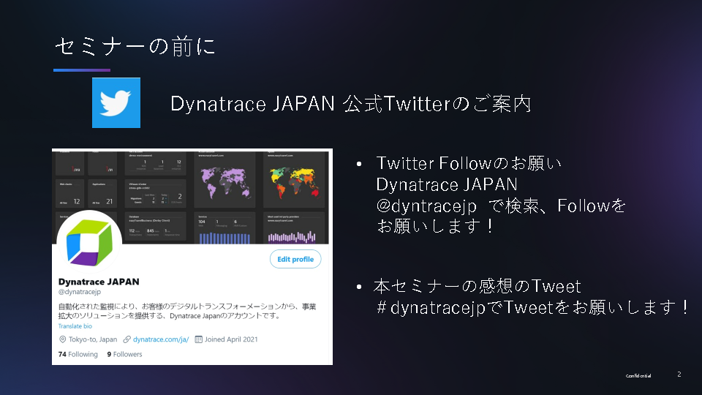Click the purple world map tile
This screenshot has width=702, height=395.
coord(226,179)
